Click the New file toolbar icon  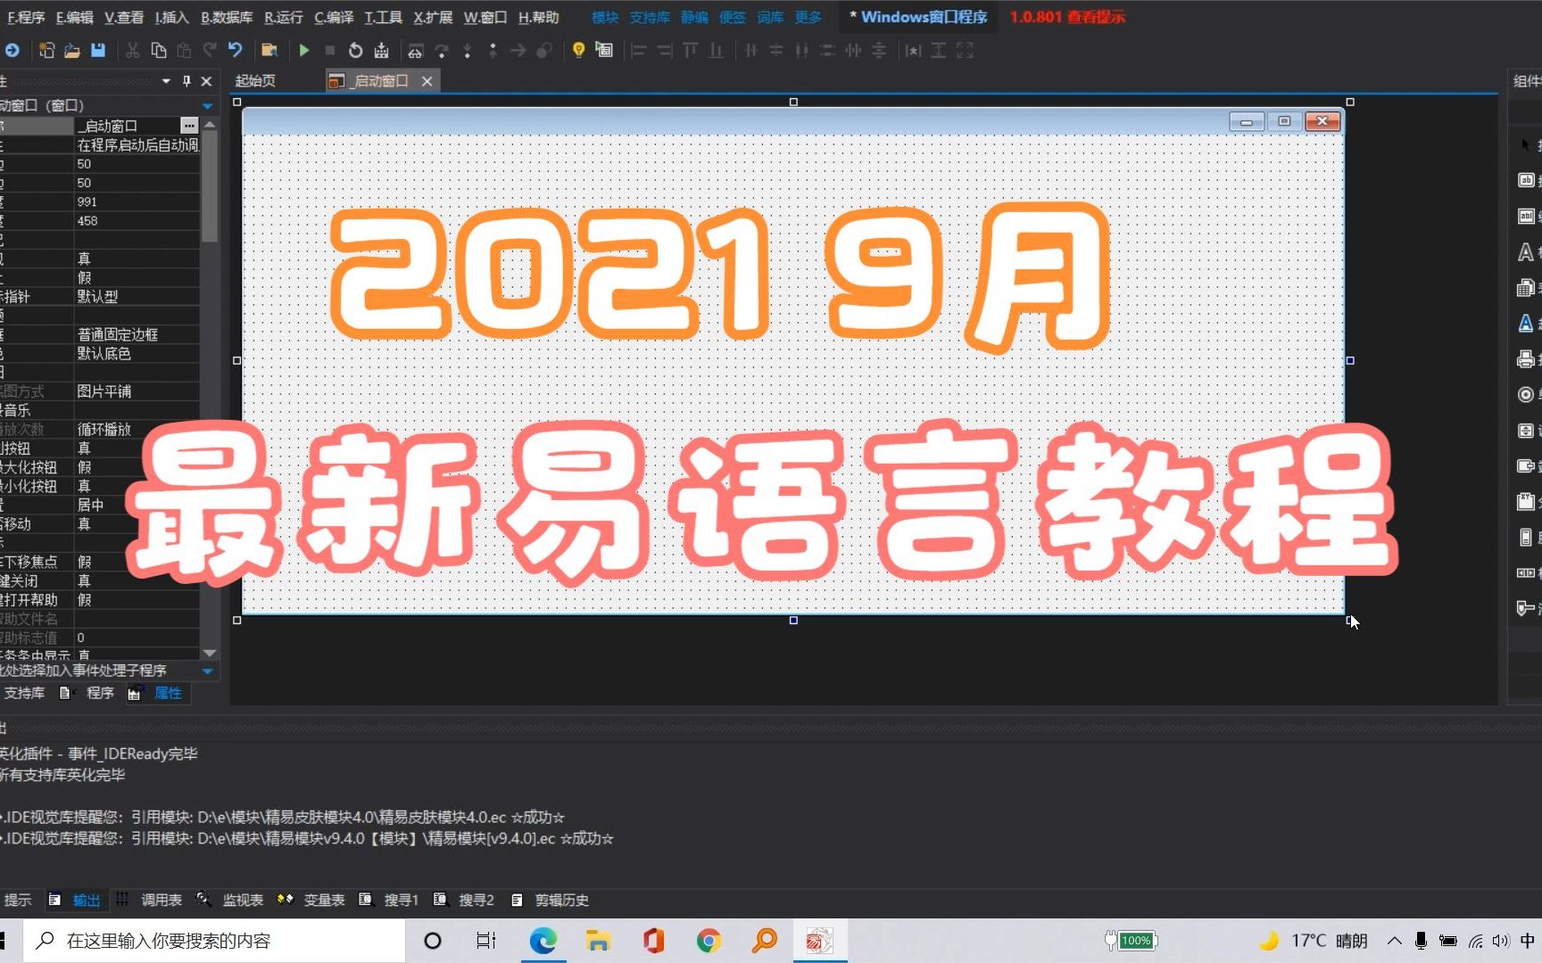[46, 51]
